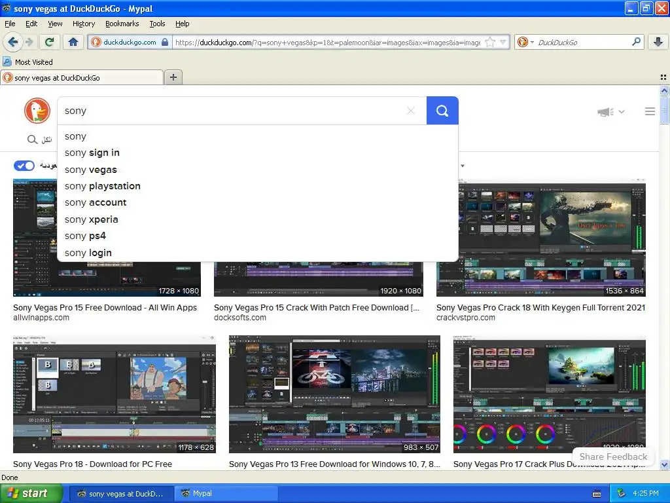The height and width of the screenshot is (503, 670).
Task: Open the Edit menu
Action: pyautogui.click(x=31, y=24)
